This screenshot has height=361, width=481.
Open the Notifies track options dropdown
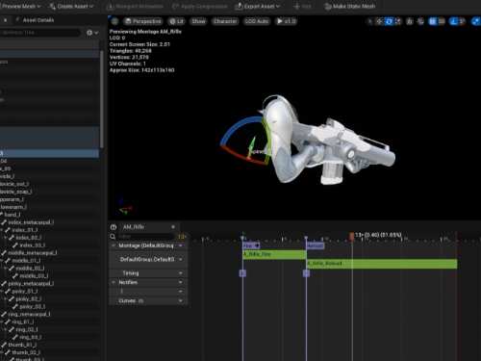[x=181, y=282]
